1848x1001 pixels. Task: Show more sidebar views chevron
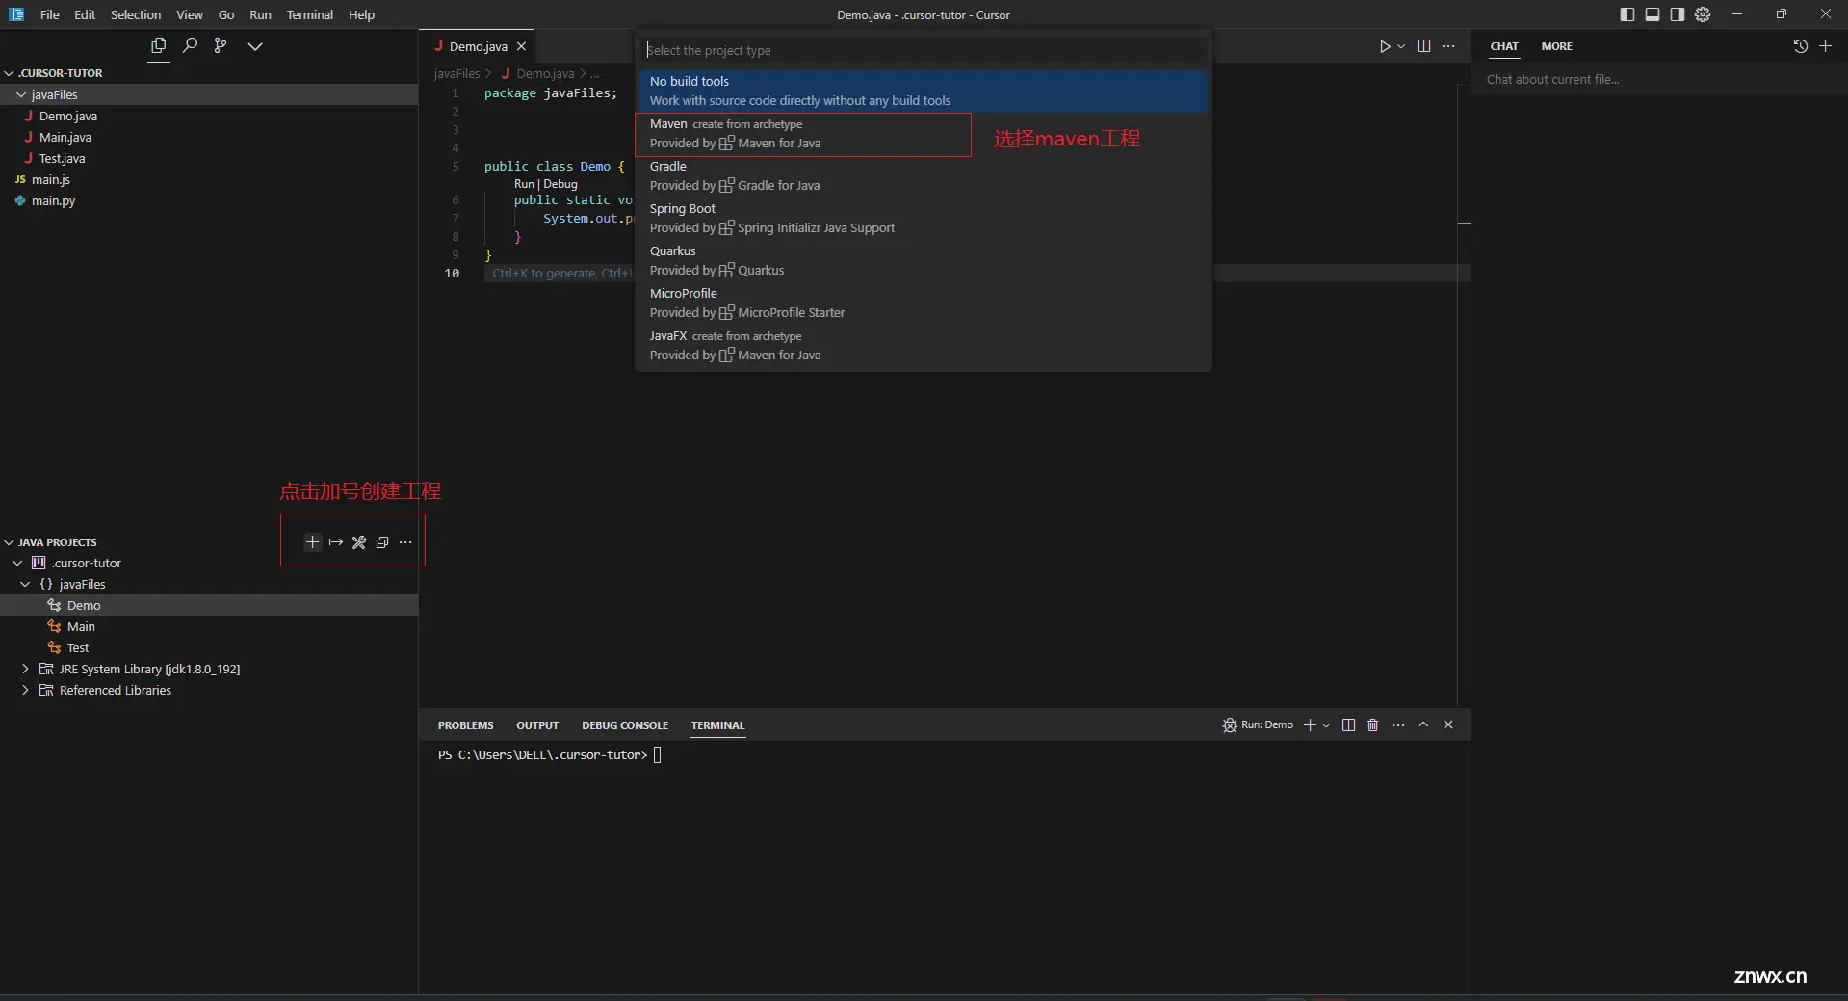(255, 46)
